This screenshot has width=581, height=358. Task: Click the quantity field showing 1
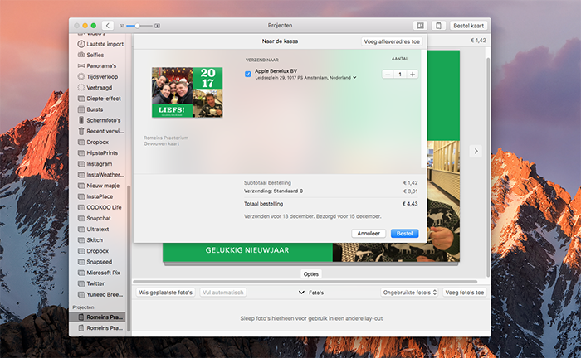(400, 75)
